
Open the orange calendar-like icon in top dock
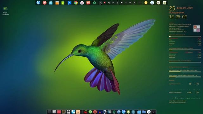tap(57, 3)
